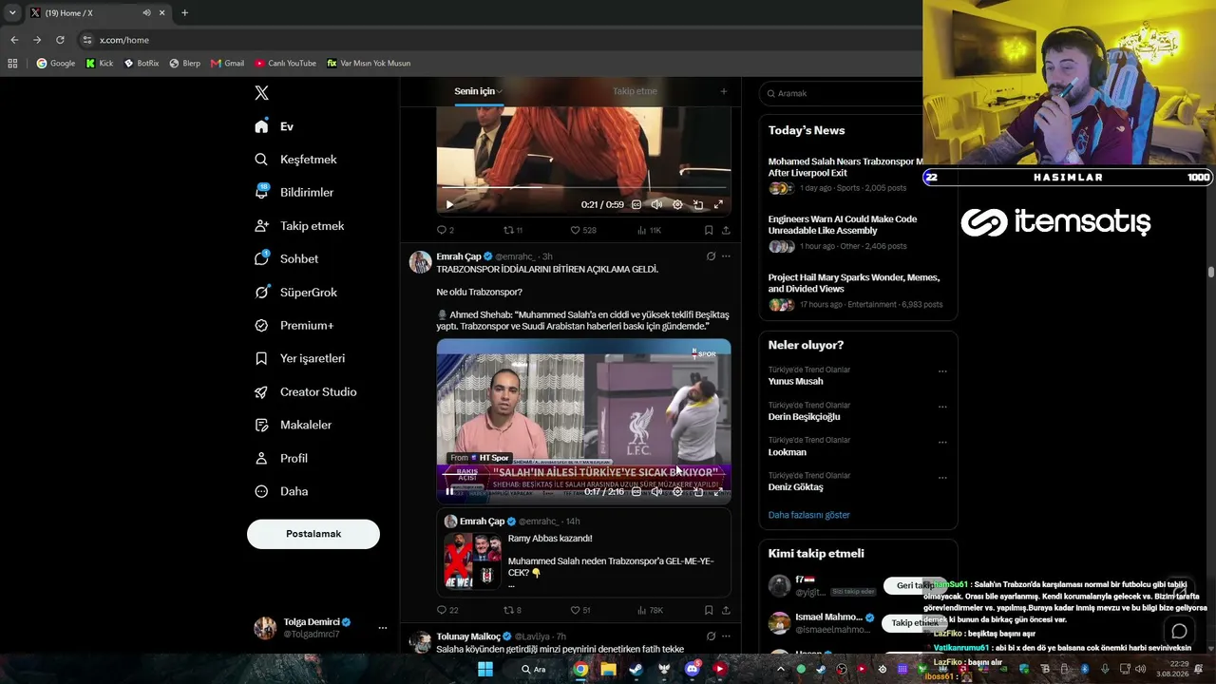
Task: Toggle captions on the 0:59 video
Action: [x=636, y=204]
